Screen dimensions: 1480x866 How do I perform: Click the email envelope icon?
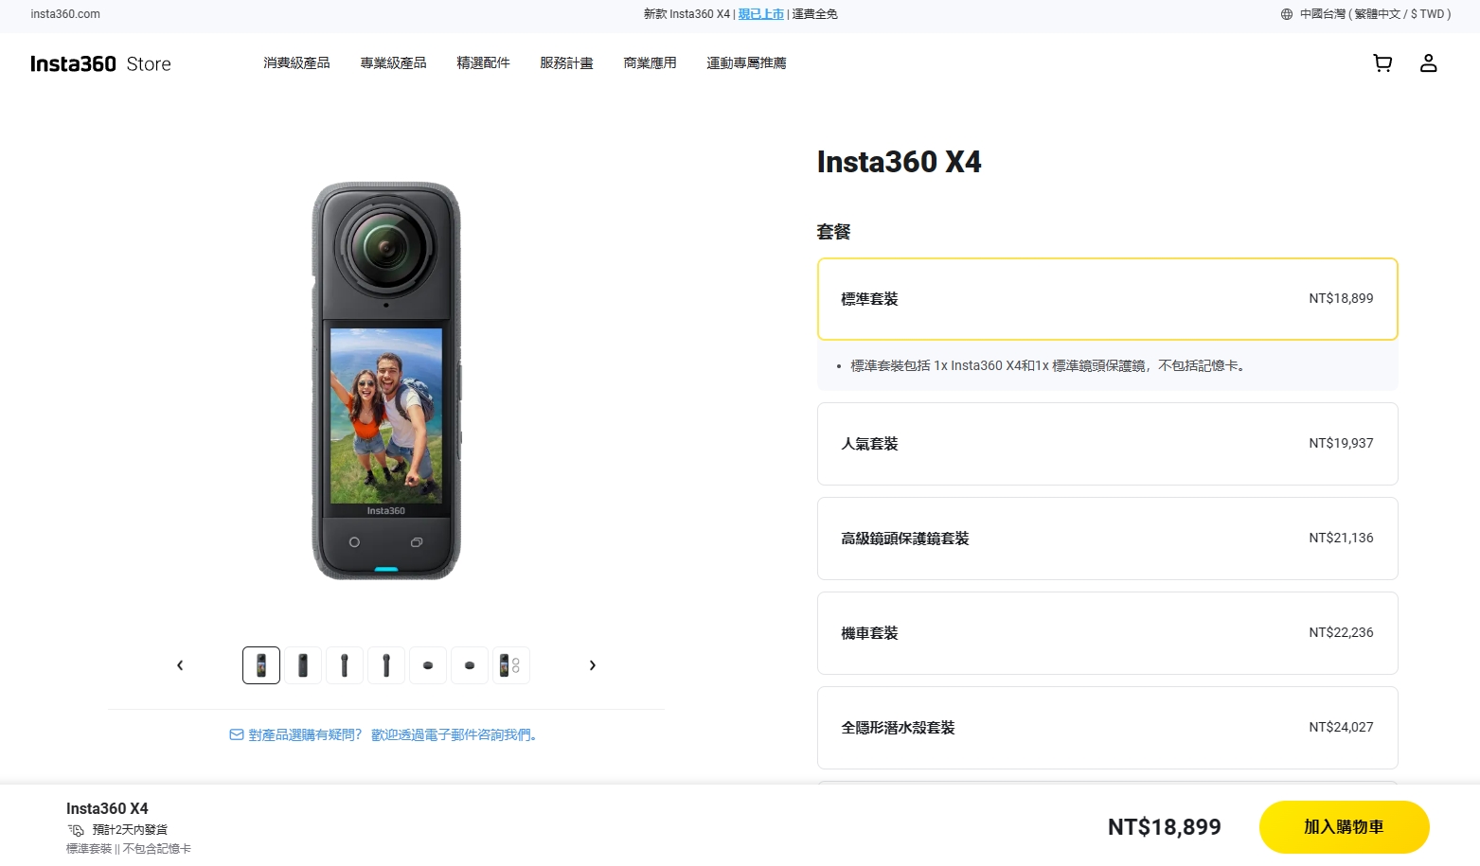coord(237,734)
